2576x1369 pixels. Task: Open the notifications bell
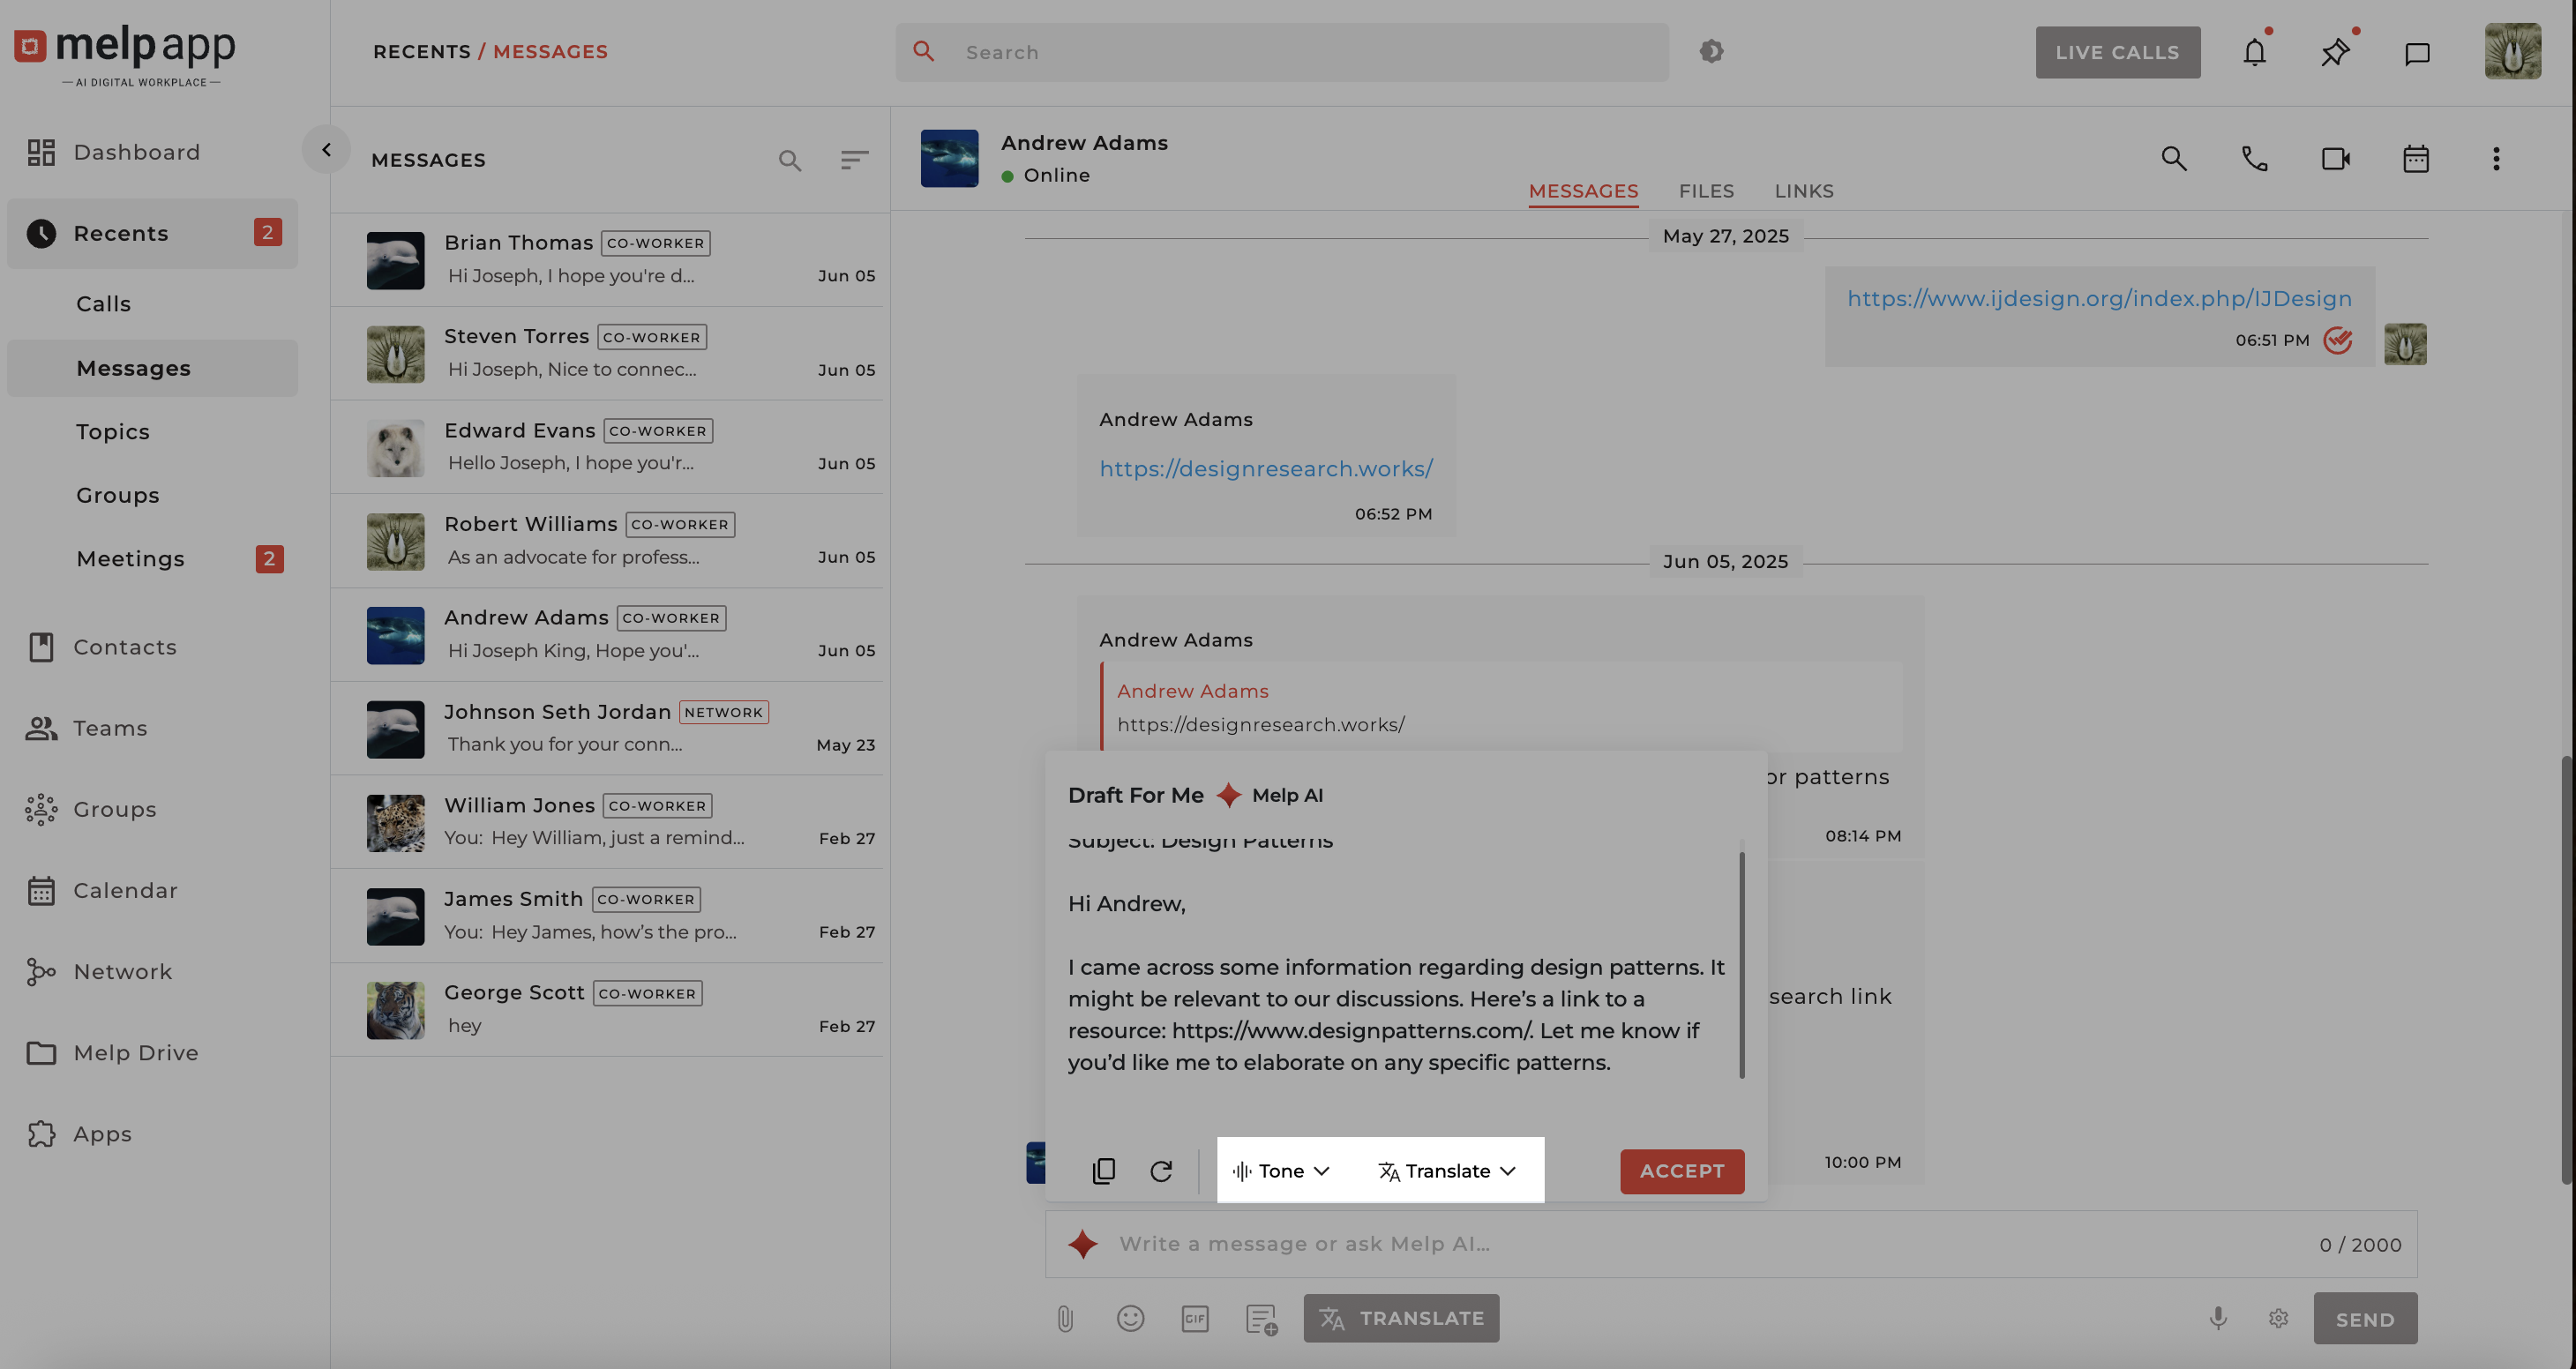[2254, 52]
